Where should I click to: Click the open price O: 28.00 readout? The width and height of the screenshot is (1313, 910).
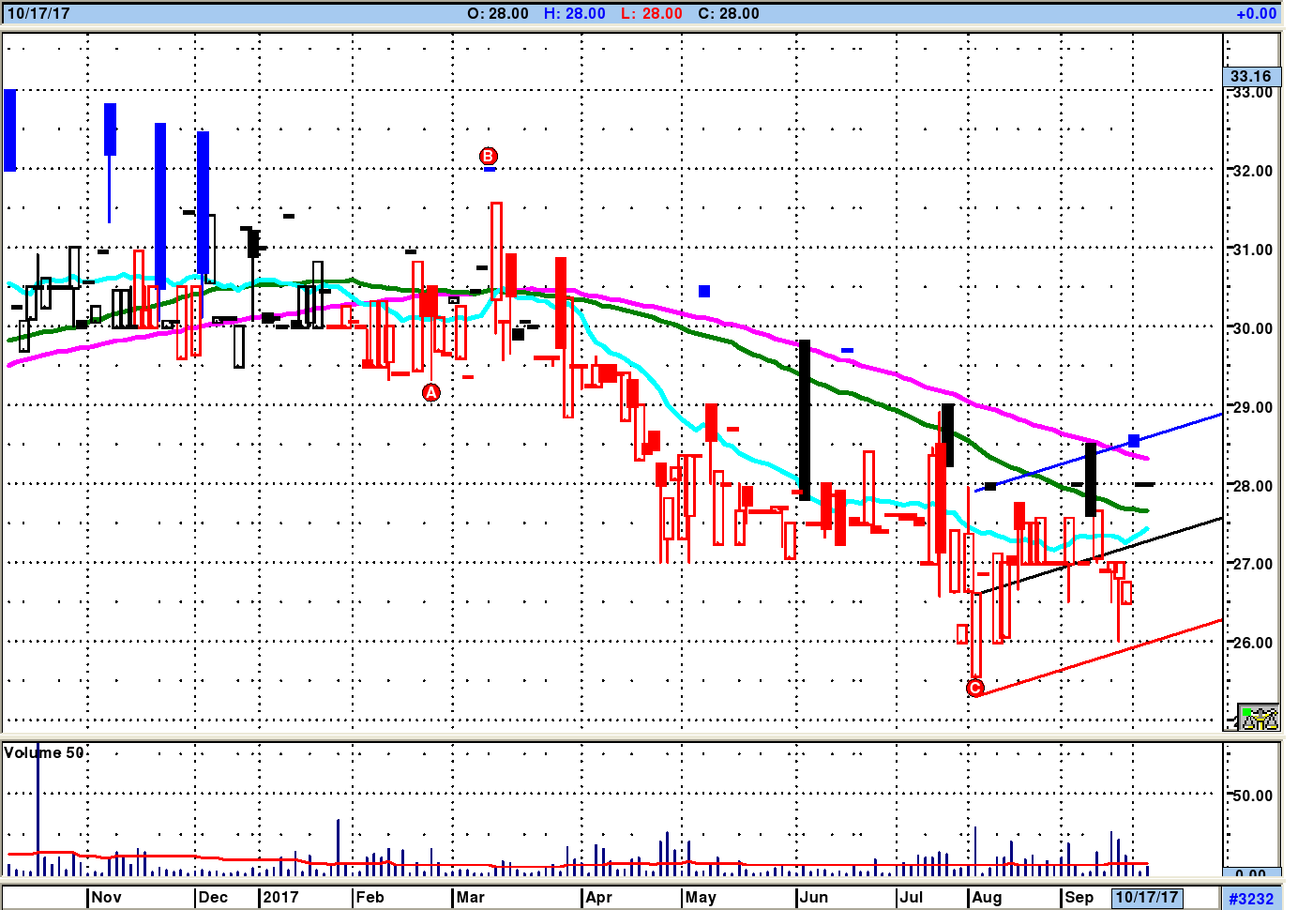498,13
